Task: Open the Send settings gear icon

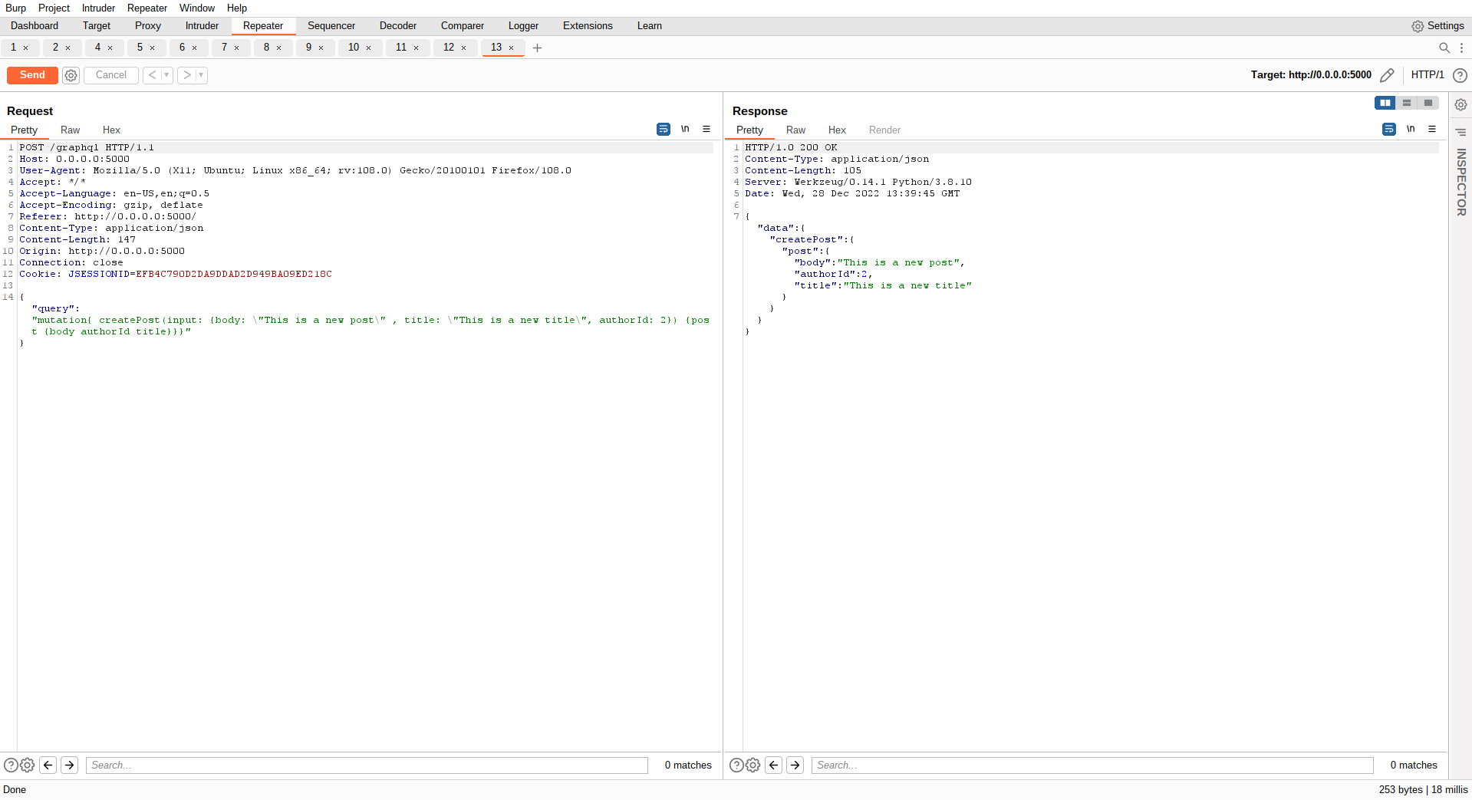Action: [x=71, y=75]
